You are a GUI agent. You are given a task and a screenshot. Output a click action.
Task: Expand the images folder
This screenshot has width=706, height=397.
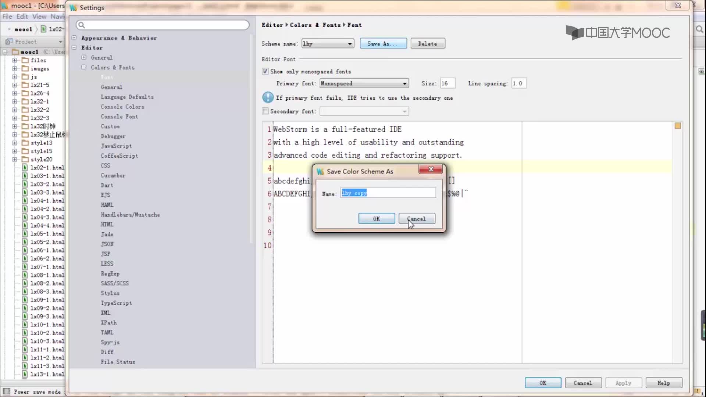14,68
